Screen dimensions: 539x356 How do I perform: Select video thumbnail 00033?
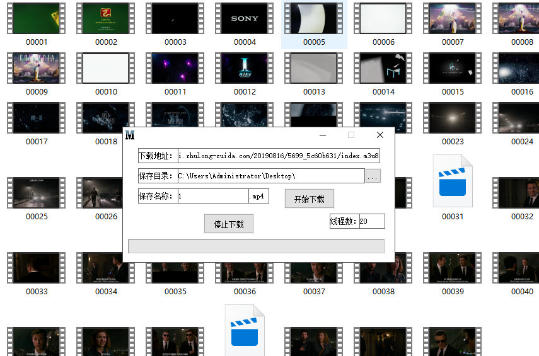[37, 268]
